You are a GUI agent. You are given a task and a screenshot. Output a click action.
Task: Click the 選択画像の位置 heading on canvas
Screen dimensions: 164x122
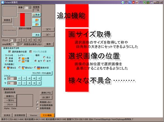point(94,56)
